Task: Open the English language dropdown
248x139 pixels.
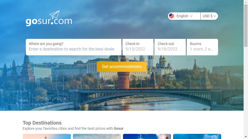Action: [x=184, y=16]
